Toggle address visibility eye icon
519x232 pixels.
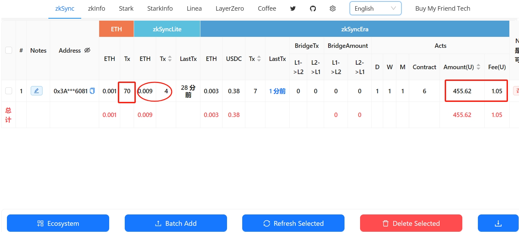(87, 50)
